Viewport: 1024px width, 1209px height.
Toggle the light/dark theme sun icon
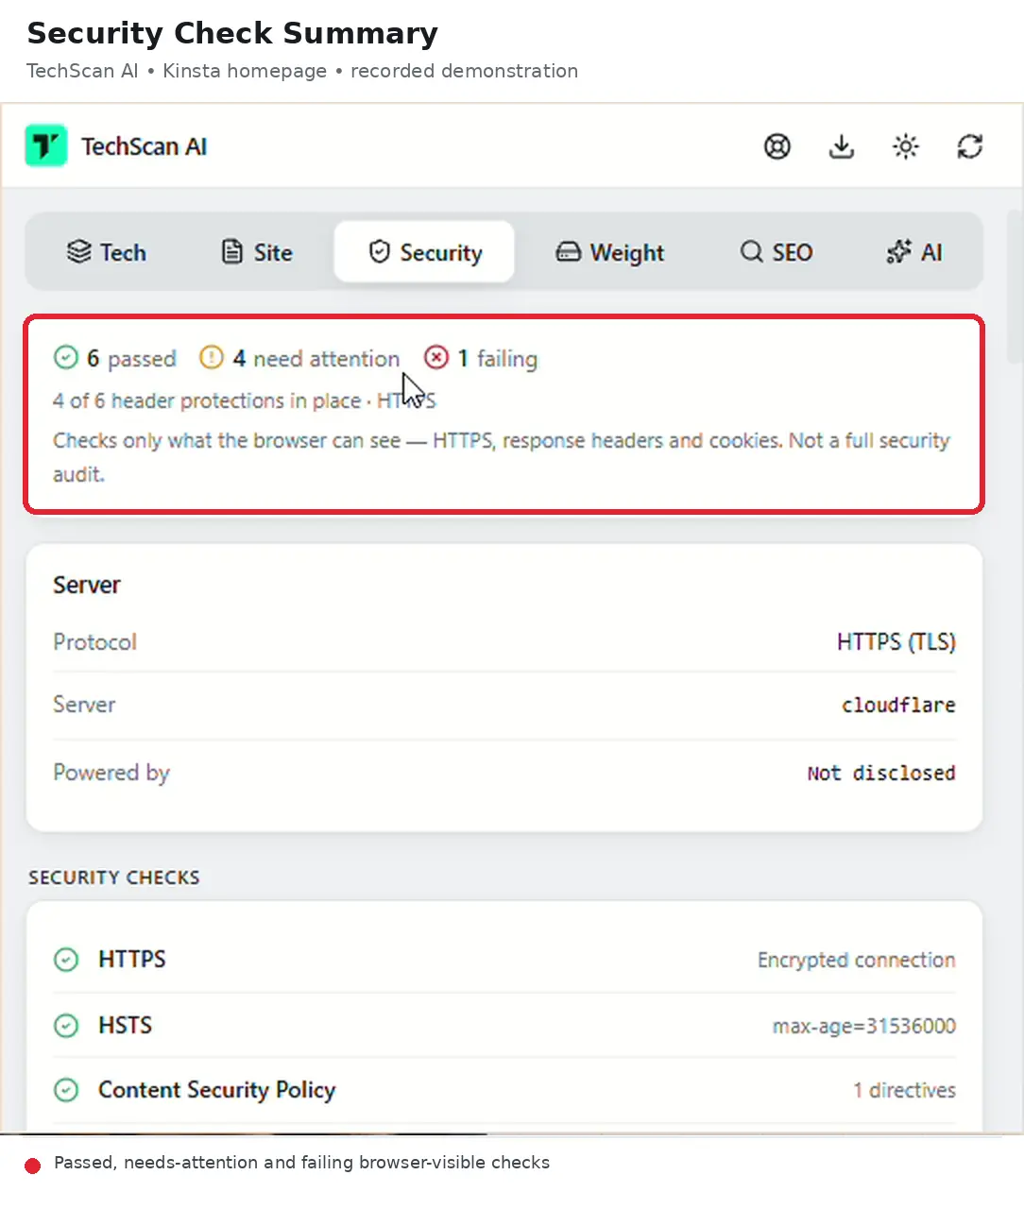click(x=906, y=146)
